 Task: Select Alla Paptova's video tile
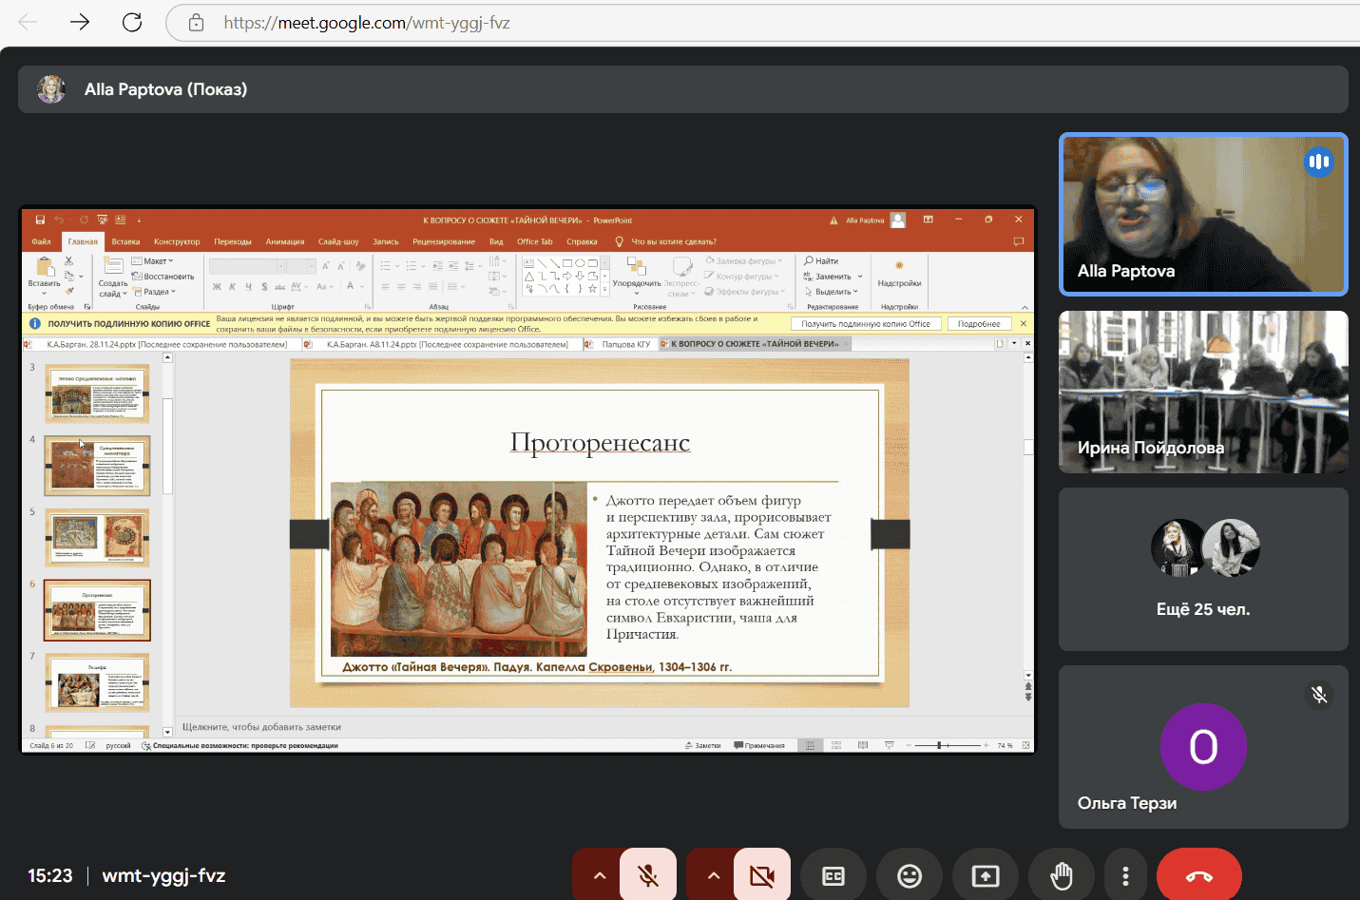click(x=1203, y=214)
